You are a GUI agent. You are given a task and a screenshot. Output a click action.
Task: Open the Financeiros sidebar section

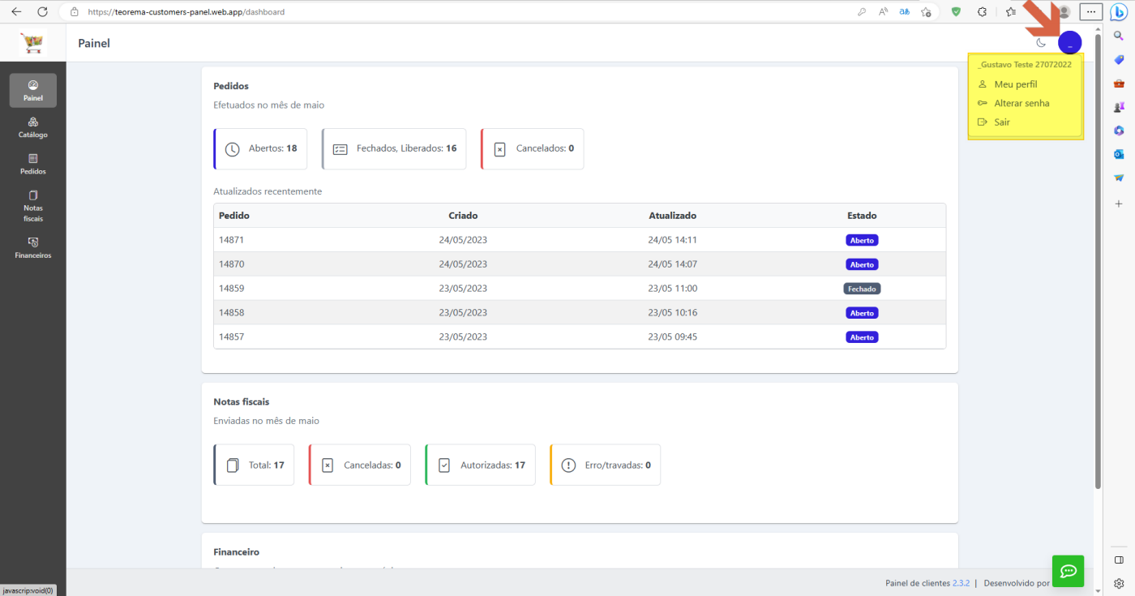click(33, 247)
